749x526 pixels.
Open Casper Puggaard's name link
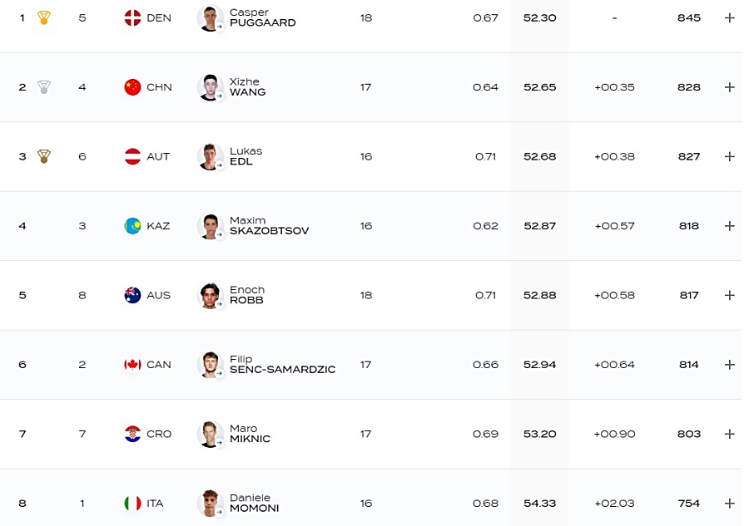pos(262,17)
